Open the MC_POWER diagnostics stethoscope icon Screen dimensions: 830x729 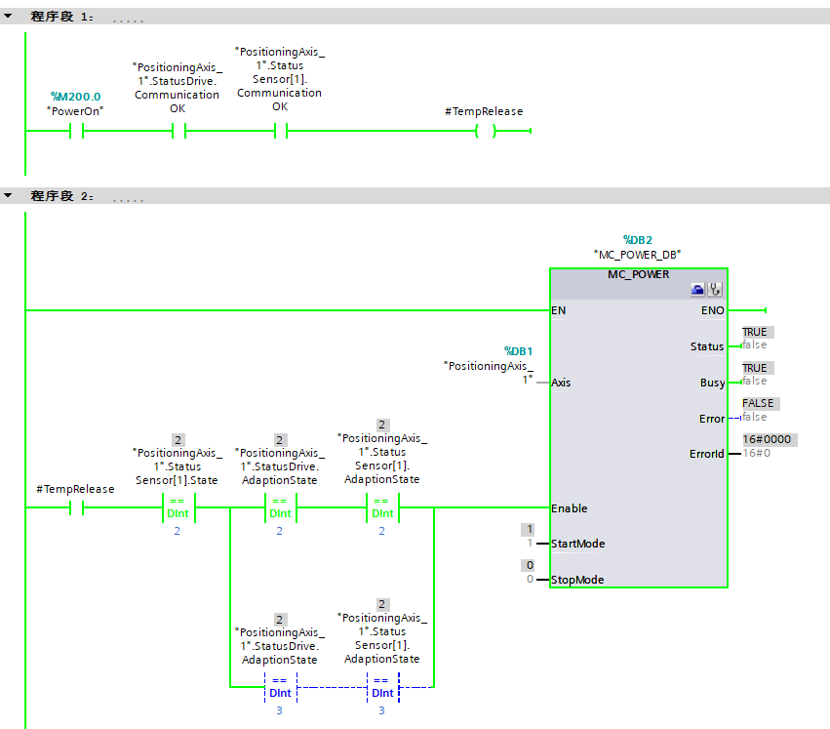coord(715,290)
